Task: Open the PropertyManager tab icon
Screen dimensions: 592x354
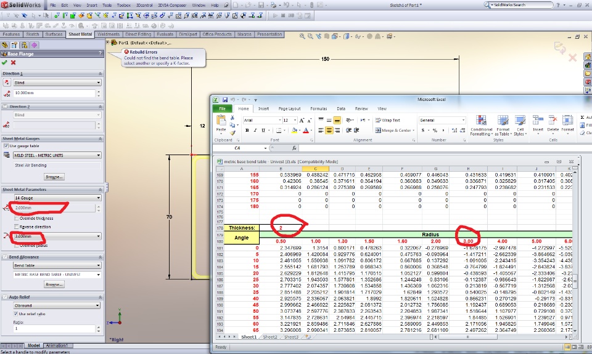Action: [x=14, y=45]
